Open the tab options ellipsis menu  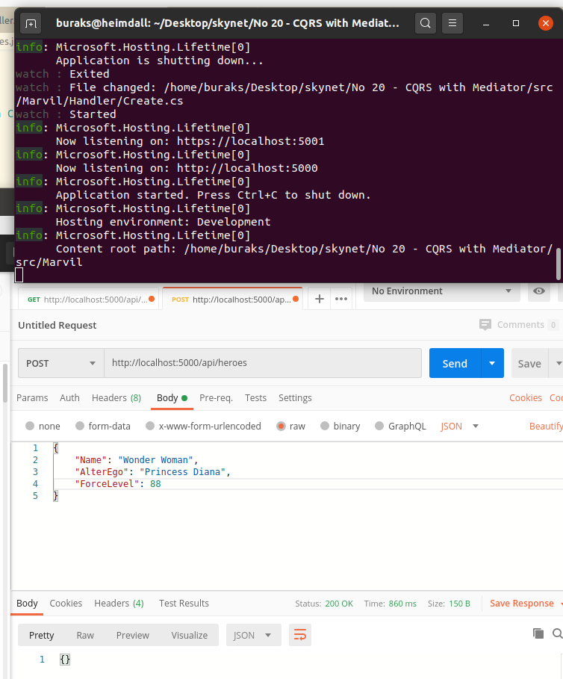[x=341, y=299]
